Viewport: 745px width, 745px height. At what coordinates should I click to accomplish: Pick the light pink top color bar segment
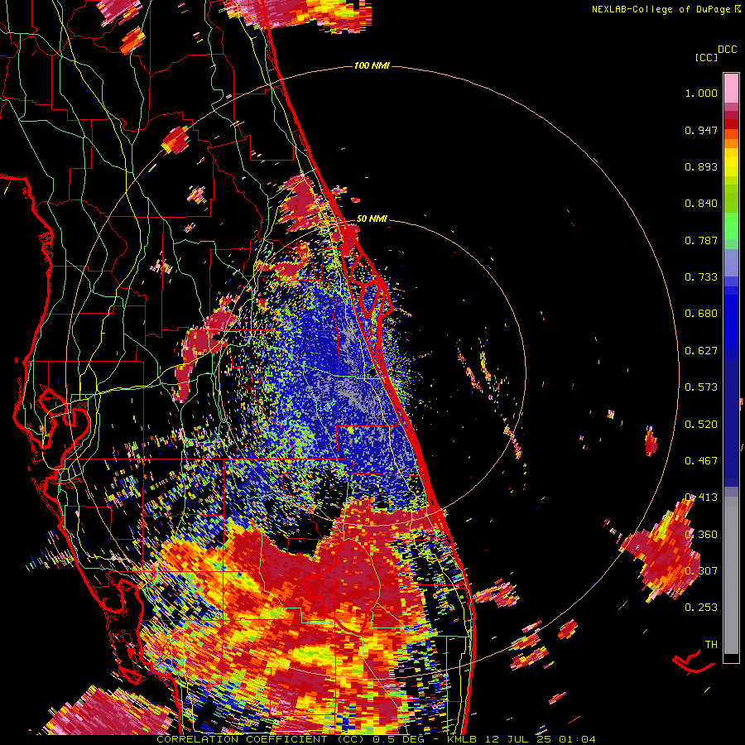click(731, 88)
